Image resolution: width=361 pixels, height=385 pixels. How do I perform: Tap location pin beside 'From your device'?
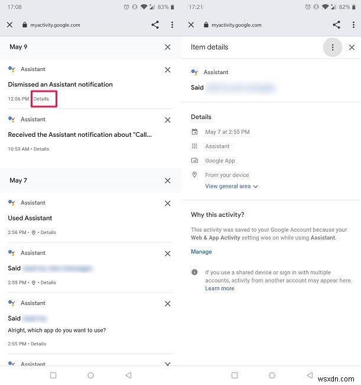pyautogui.click(x=194, y=175)
